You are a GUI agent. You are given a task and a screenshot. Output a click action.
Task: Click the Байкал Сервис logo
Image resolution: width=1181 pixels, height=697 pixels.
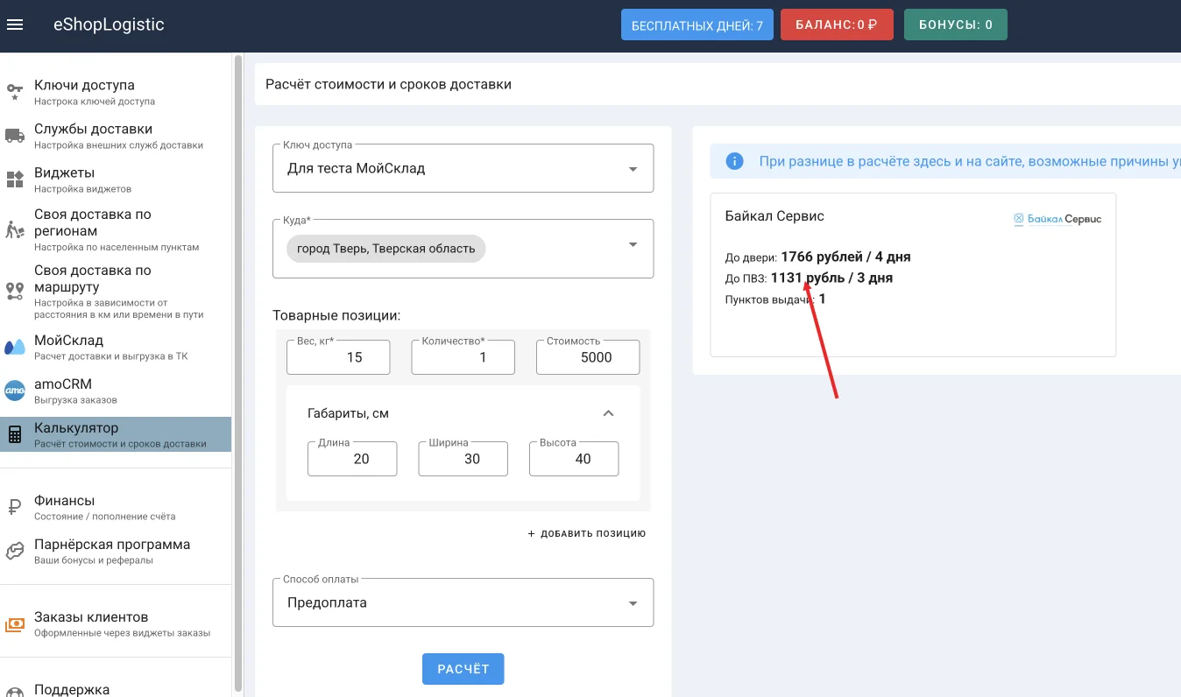tap(1057, 219)
